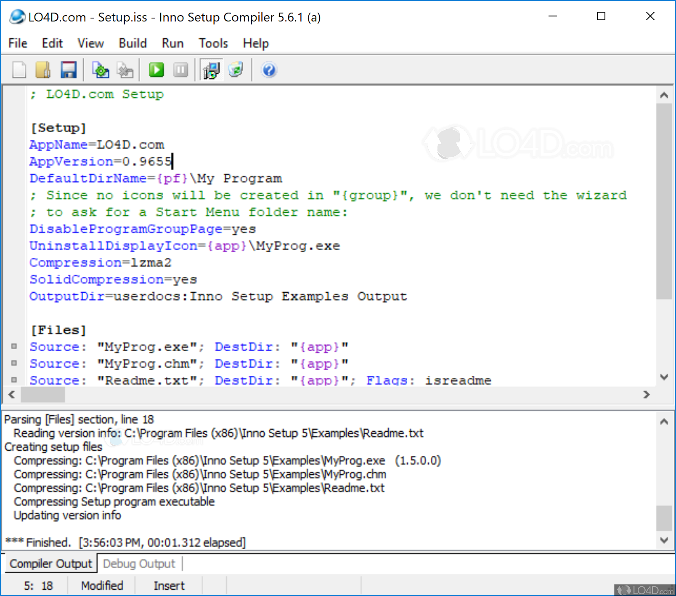Click the output pane scrollbar thumb
The image size is (676, 596).
[x=664, y=518]
